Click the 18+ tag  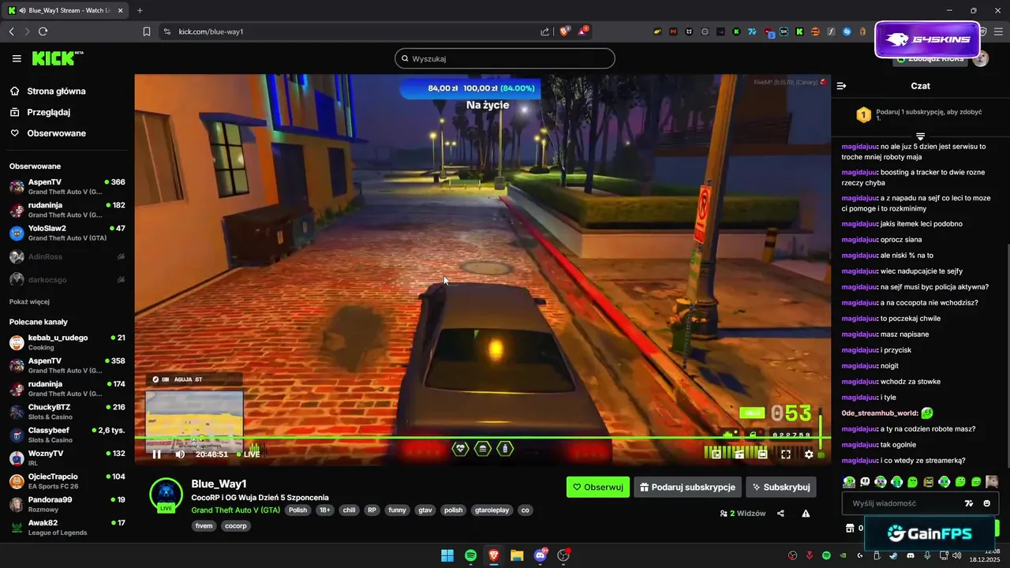[325, 510]
